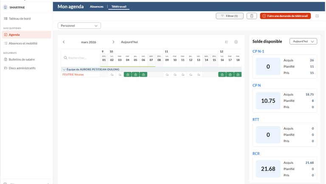The image size is (326, 184).
Task: Click the clipboard icon button beside Filtrer
Action: click(x=252, y=16)
